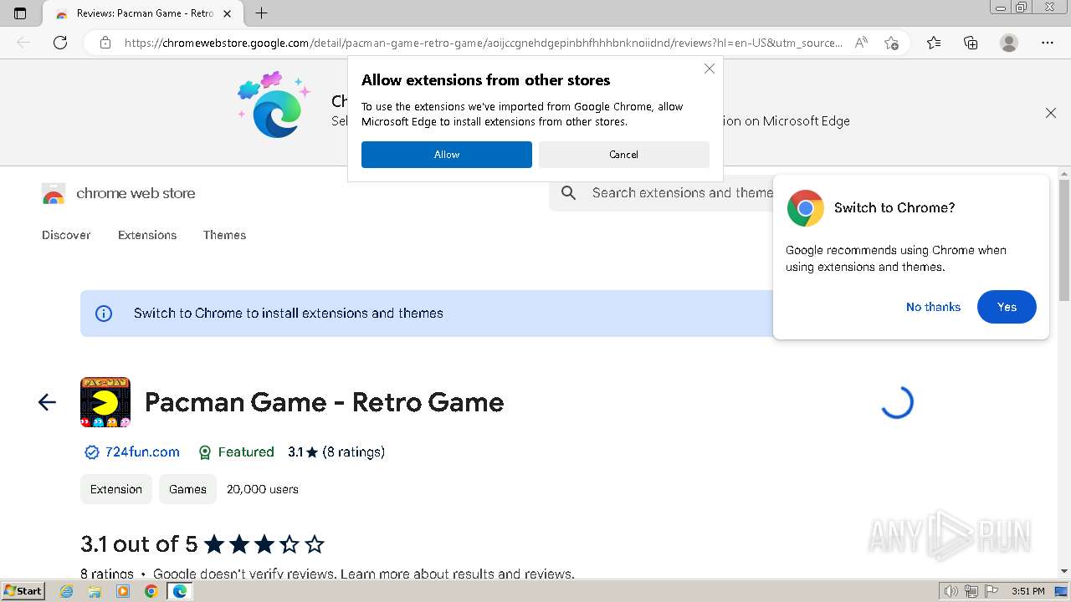Close the Allow extensions dialog
Image resolution: width=1071 pixels, height=602 pixels.
tap(710, 69)
